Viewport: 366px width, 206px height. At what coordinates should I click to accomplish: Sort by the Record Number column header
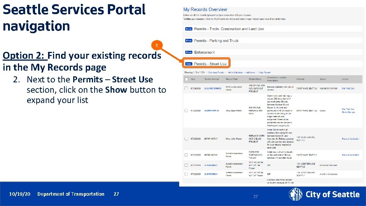(212, 79)
